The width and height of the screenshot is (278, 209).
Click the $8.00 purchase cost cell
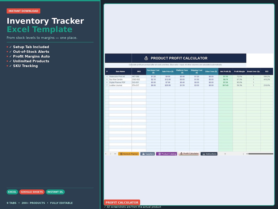(153, 85)
